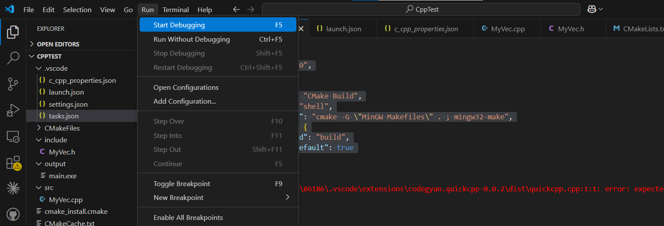Open the Terminal menu
The image size is (664, 226).
(x=176, y=10)
